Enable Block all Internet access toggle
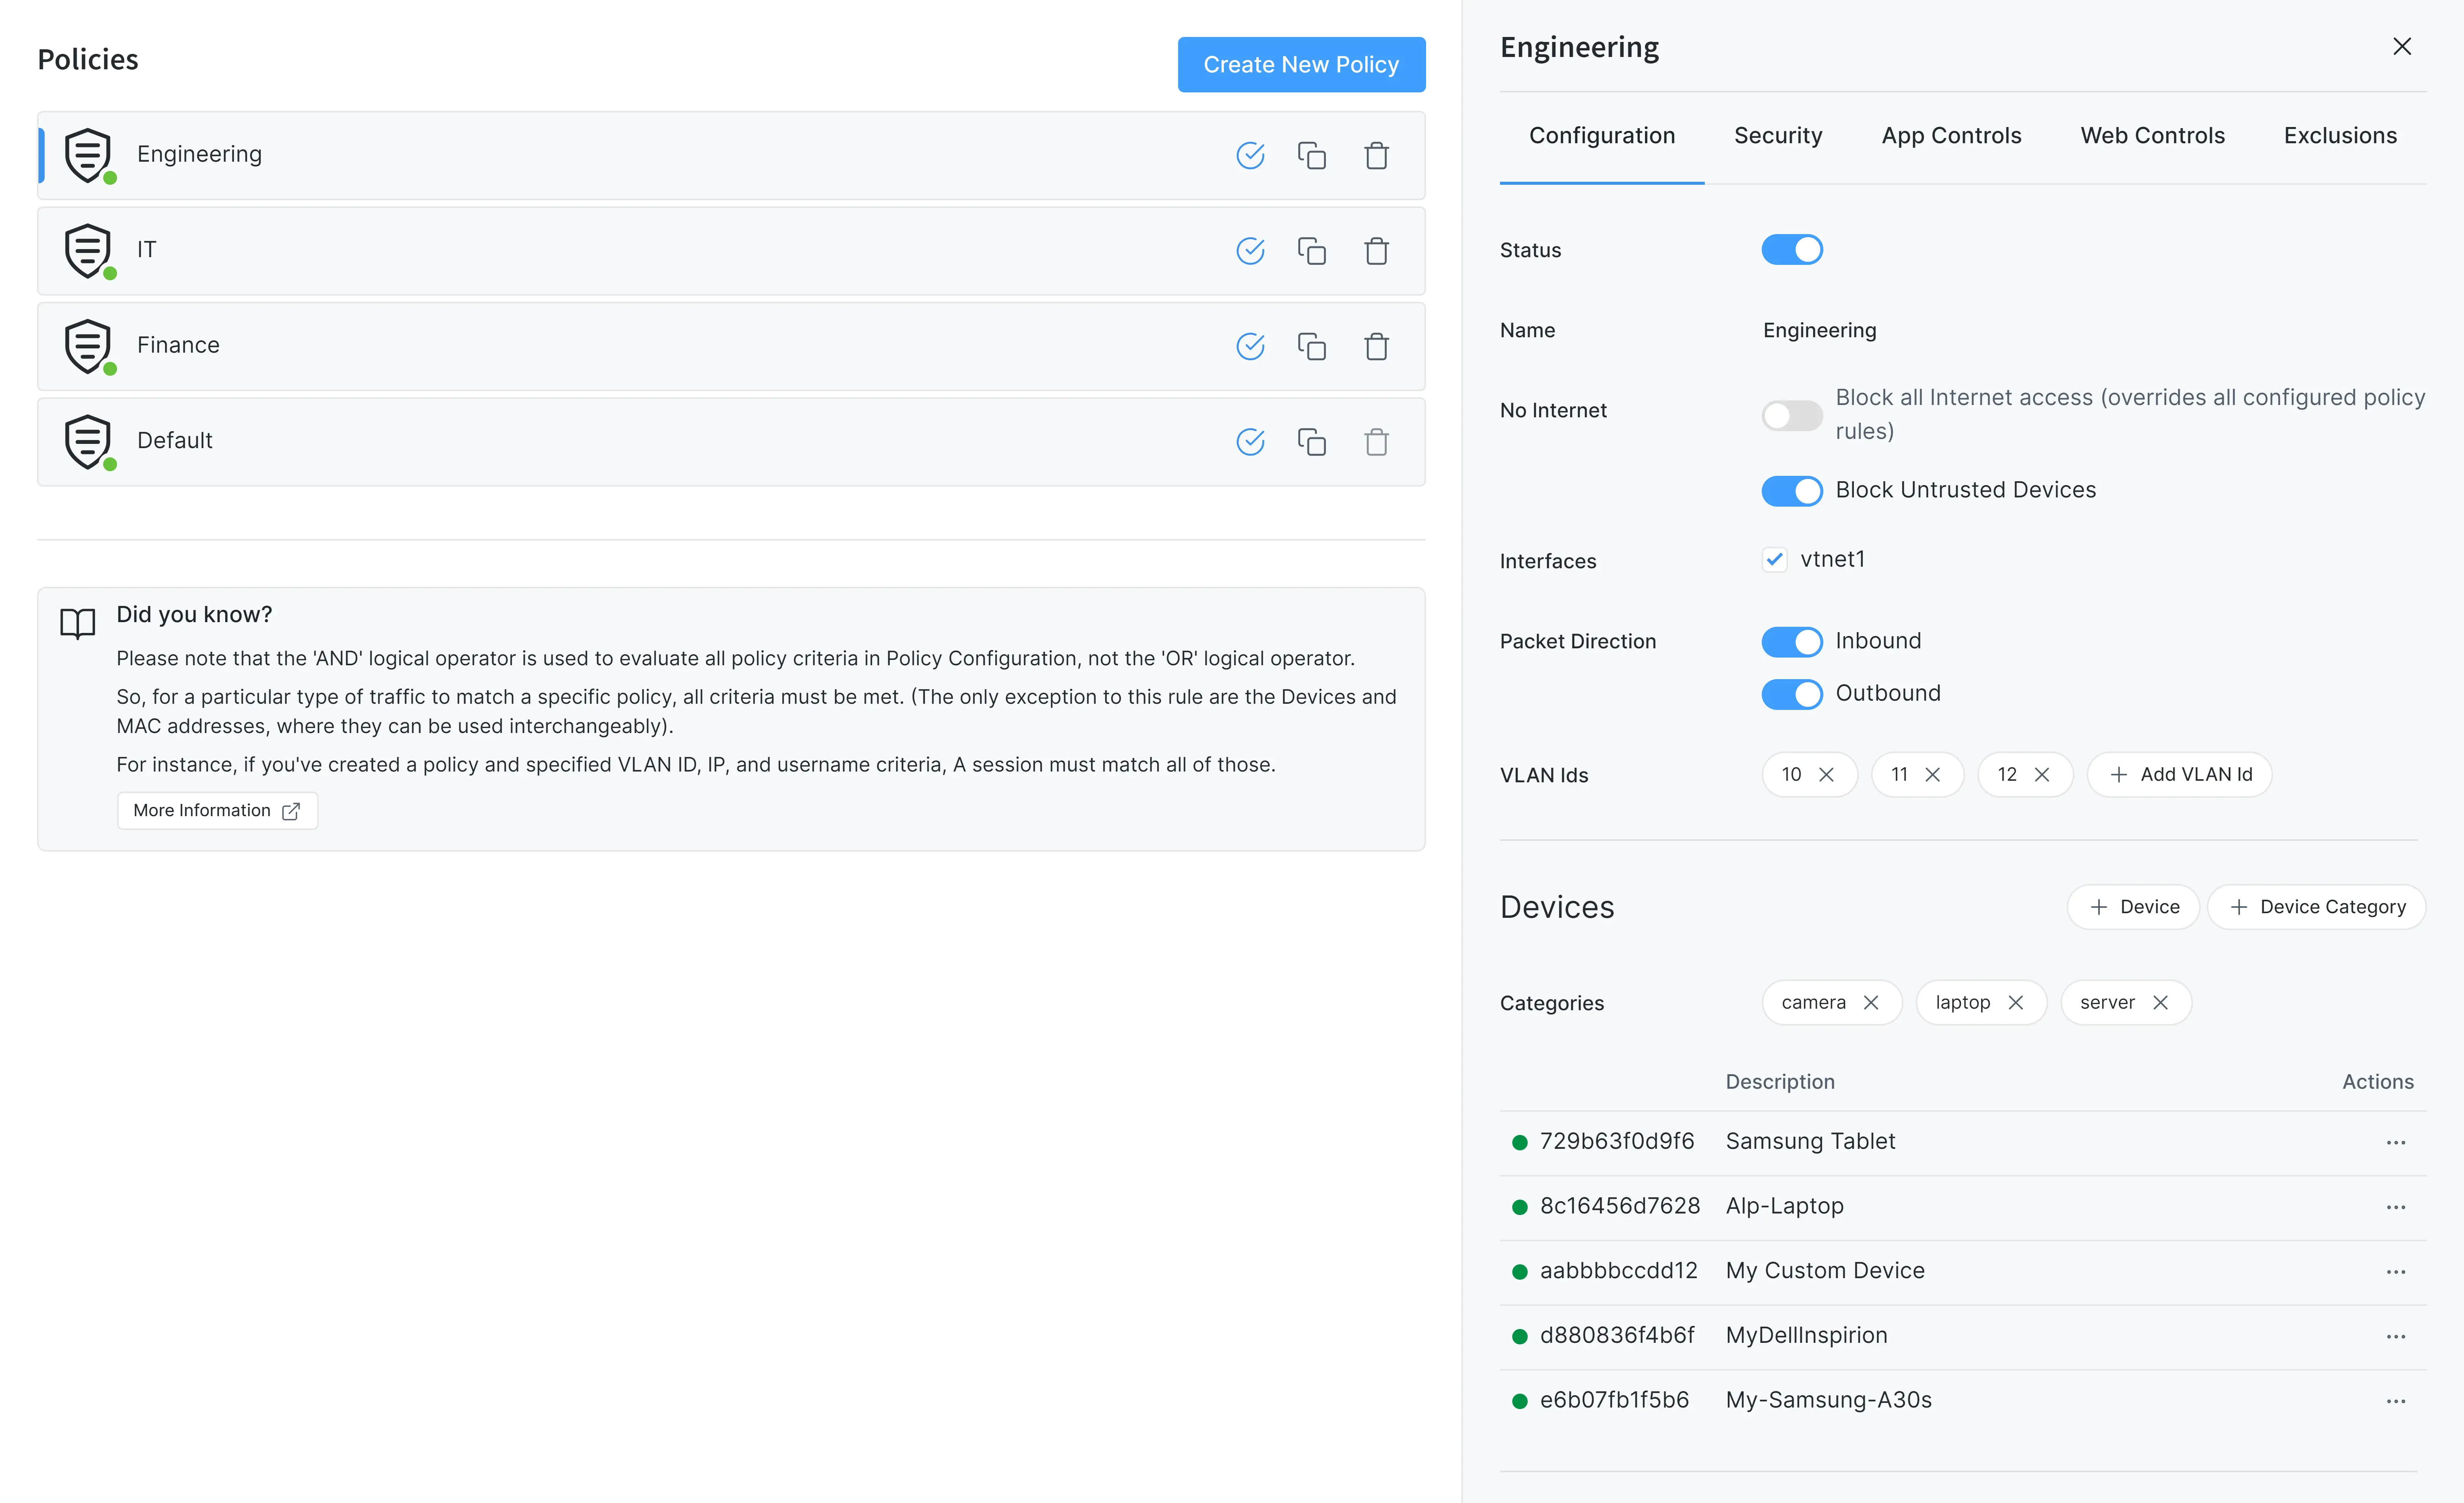The image size is (2464, 1503). (1792, 415)
